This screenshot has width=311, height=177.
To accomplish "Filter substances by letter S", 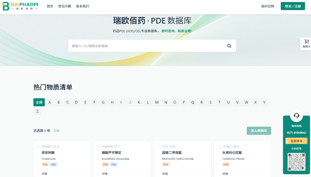I will (x=211, y=102).
